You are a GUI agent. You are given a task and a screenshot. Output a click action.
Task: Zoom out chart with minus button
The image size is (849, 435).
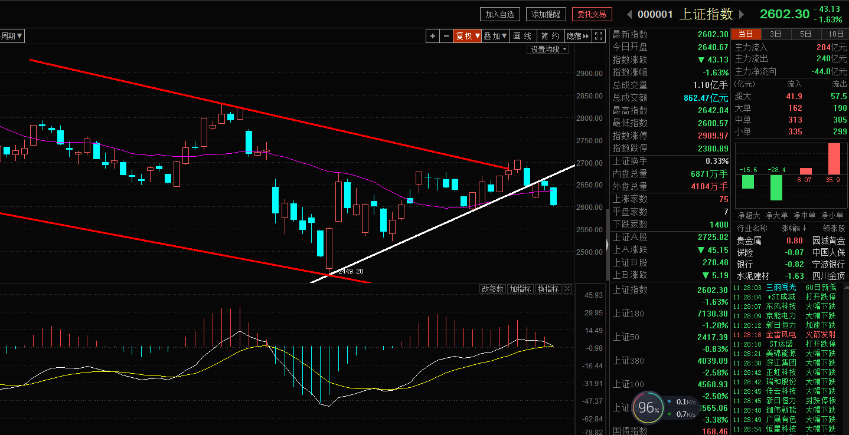(x=447, y=36)
